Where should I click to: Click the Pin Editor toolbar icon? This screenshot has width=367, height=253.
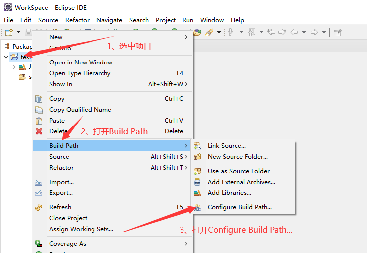338,32
